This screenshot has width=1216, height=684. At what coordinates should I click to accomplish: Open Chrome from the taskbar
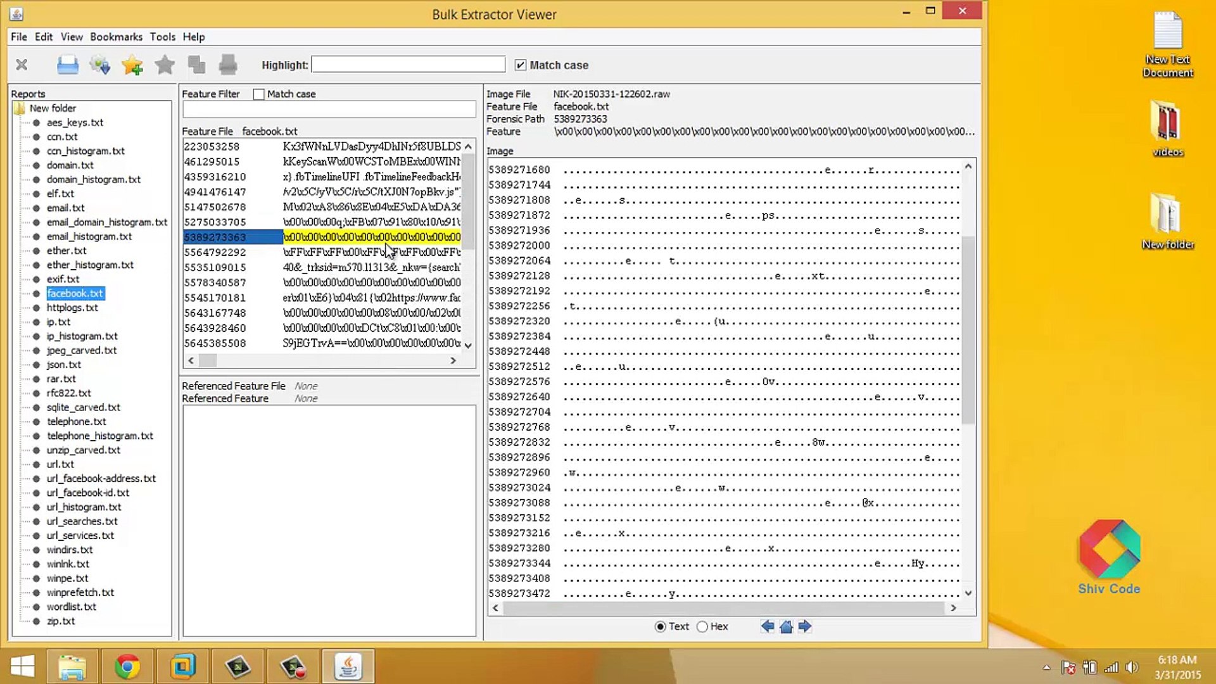pyautogui.click(x=127, y=666)
